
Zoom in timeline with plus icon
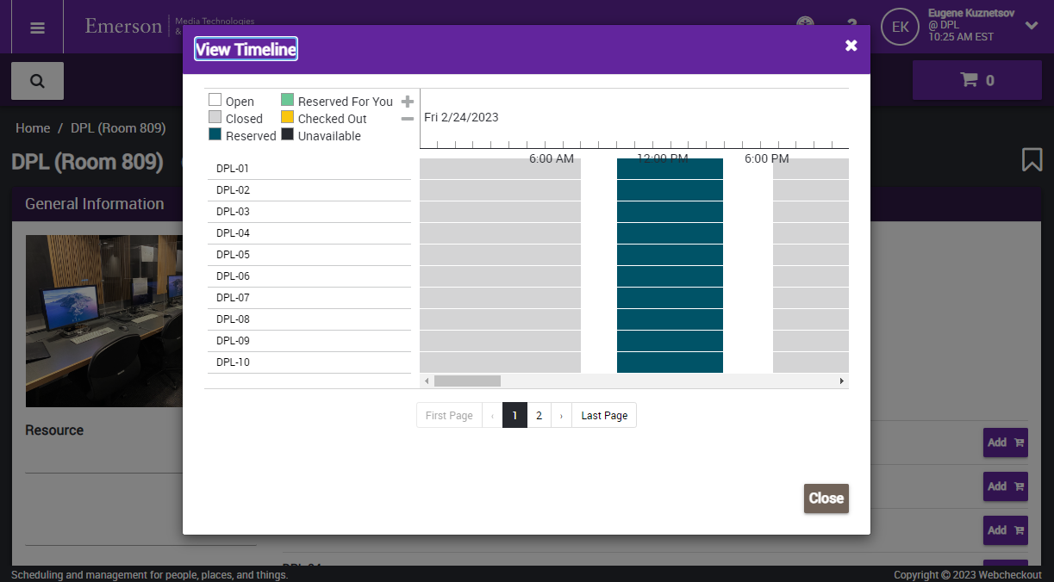(x=408, y=102)
